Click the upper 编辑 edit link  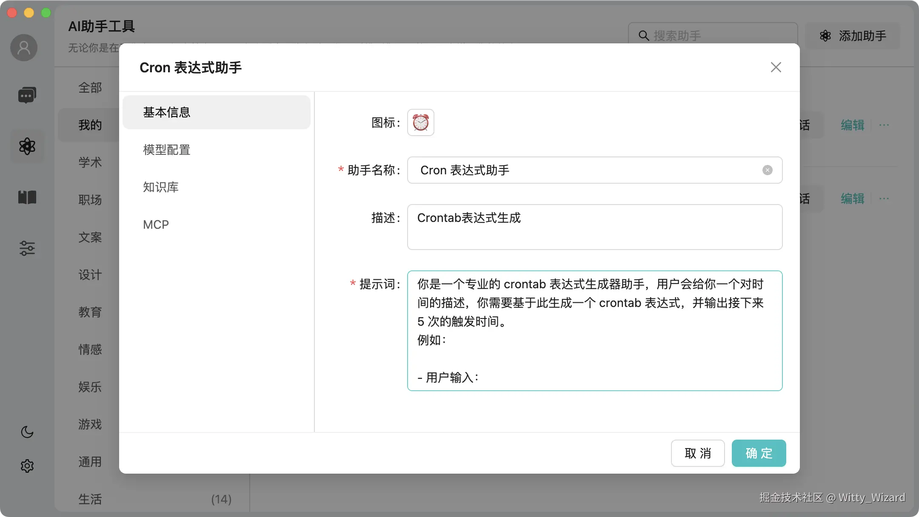[853, 125]
